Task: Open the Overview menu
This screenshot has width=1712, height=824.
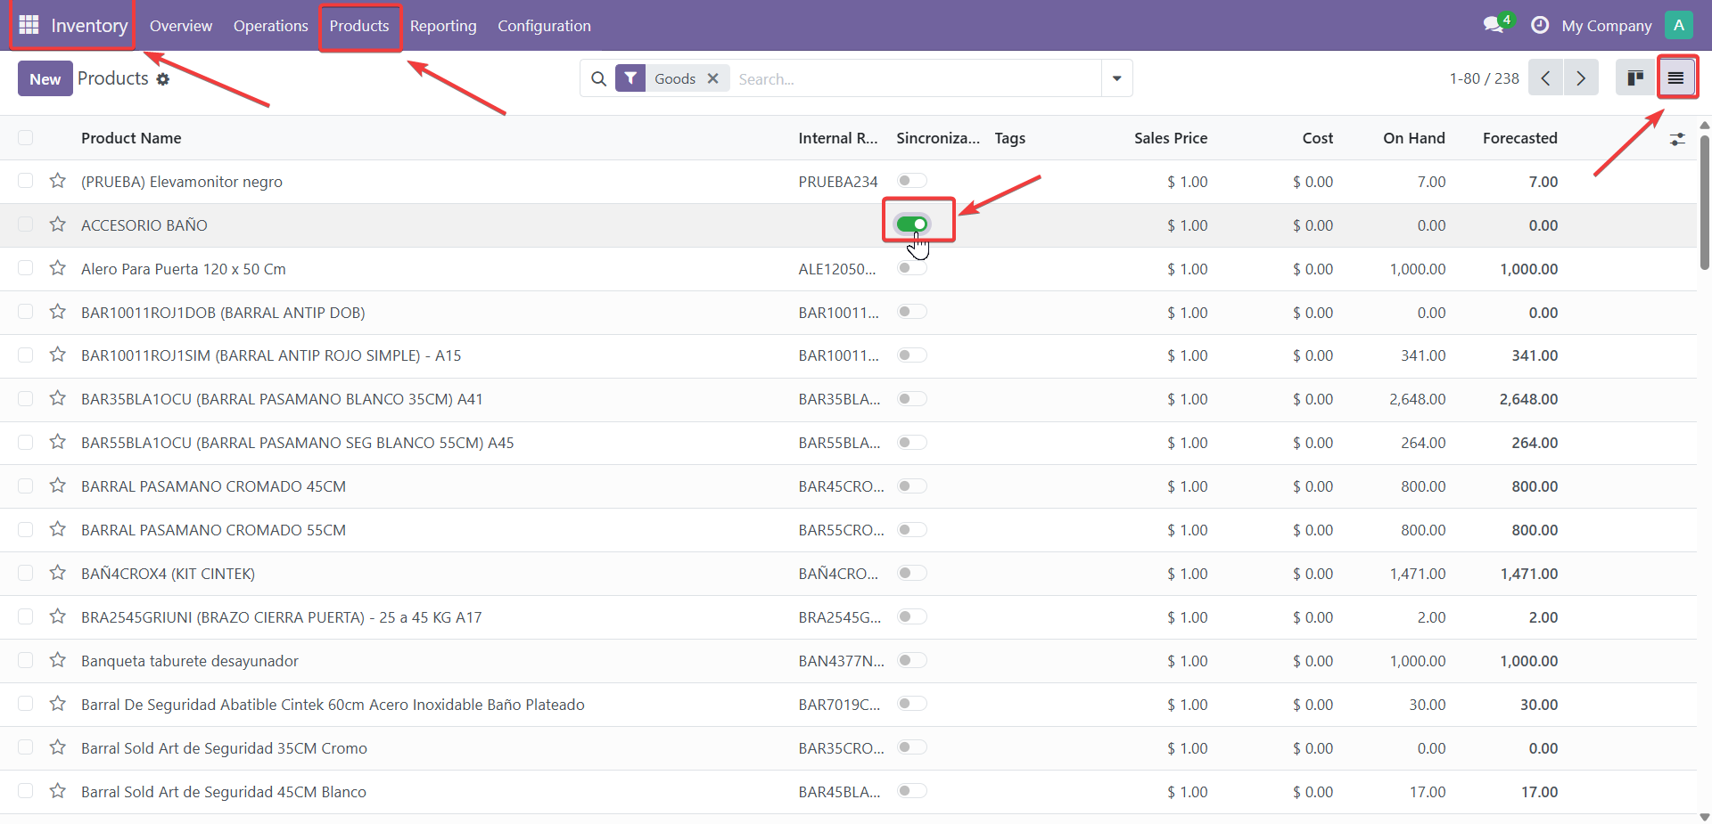Action: [181, 26]
